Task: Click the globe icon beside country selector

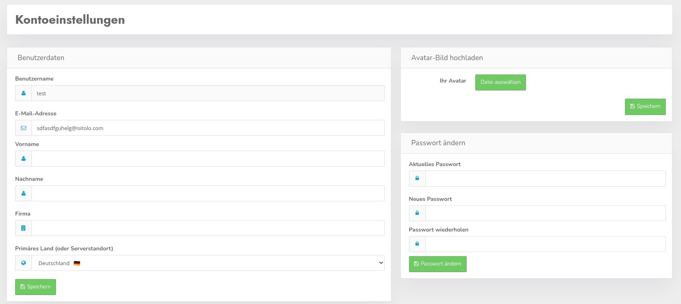Action: coord(23,263)
